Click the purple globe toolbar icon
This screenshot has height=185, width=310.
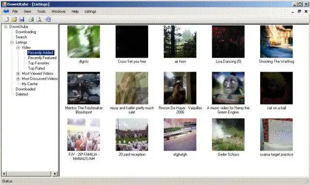(48, 19)
